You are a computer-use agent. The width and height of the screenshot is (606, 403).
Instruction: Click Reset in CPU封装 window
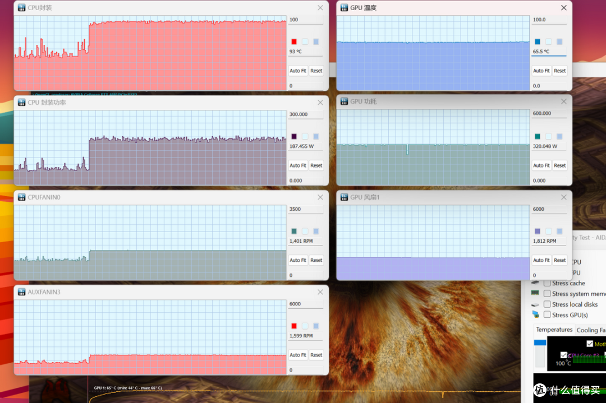tap(316, 71)
